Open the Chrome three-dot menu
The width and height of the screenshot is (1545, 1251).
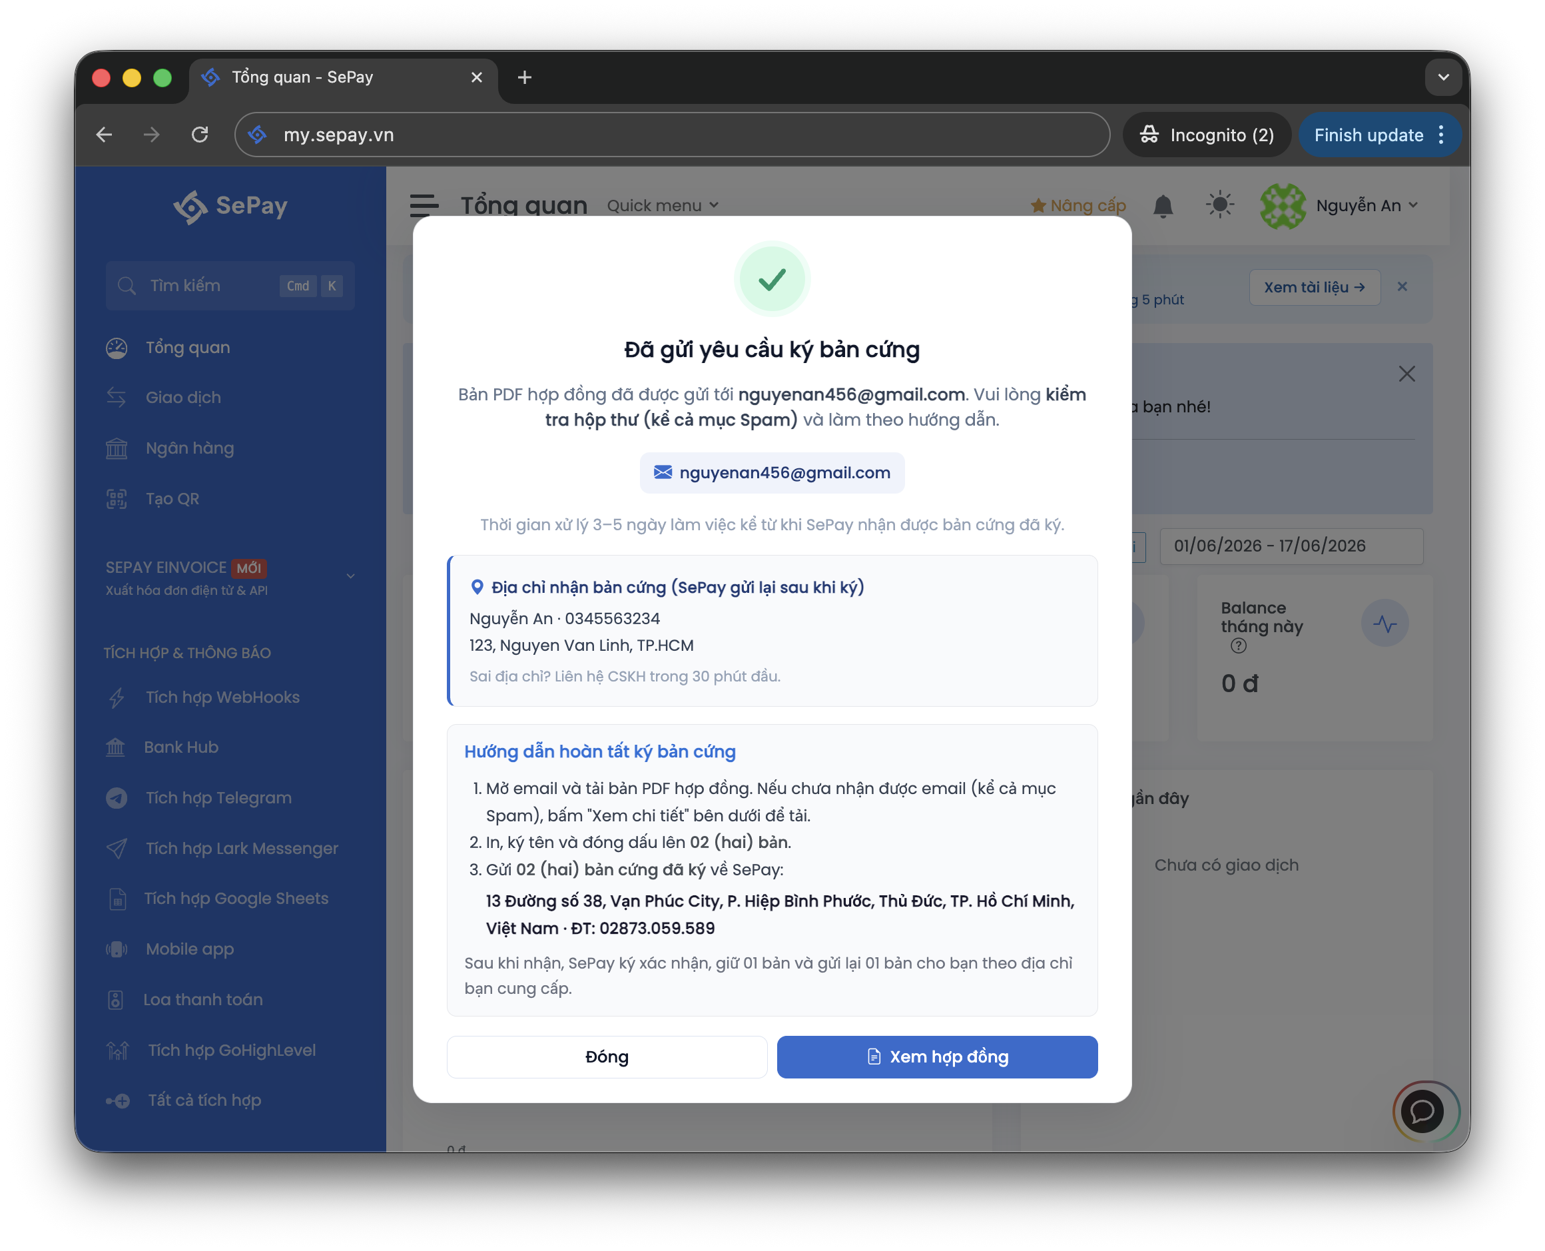point(1440,135)
